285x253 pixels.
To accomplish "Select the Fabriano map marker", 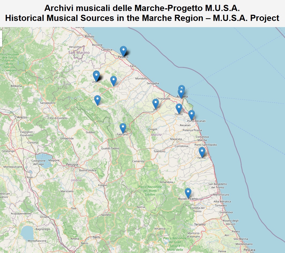I will pos(123,128).
